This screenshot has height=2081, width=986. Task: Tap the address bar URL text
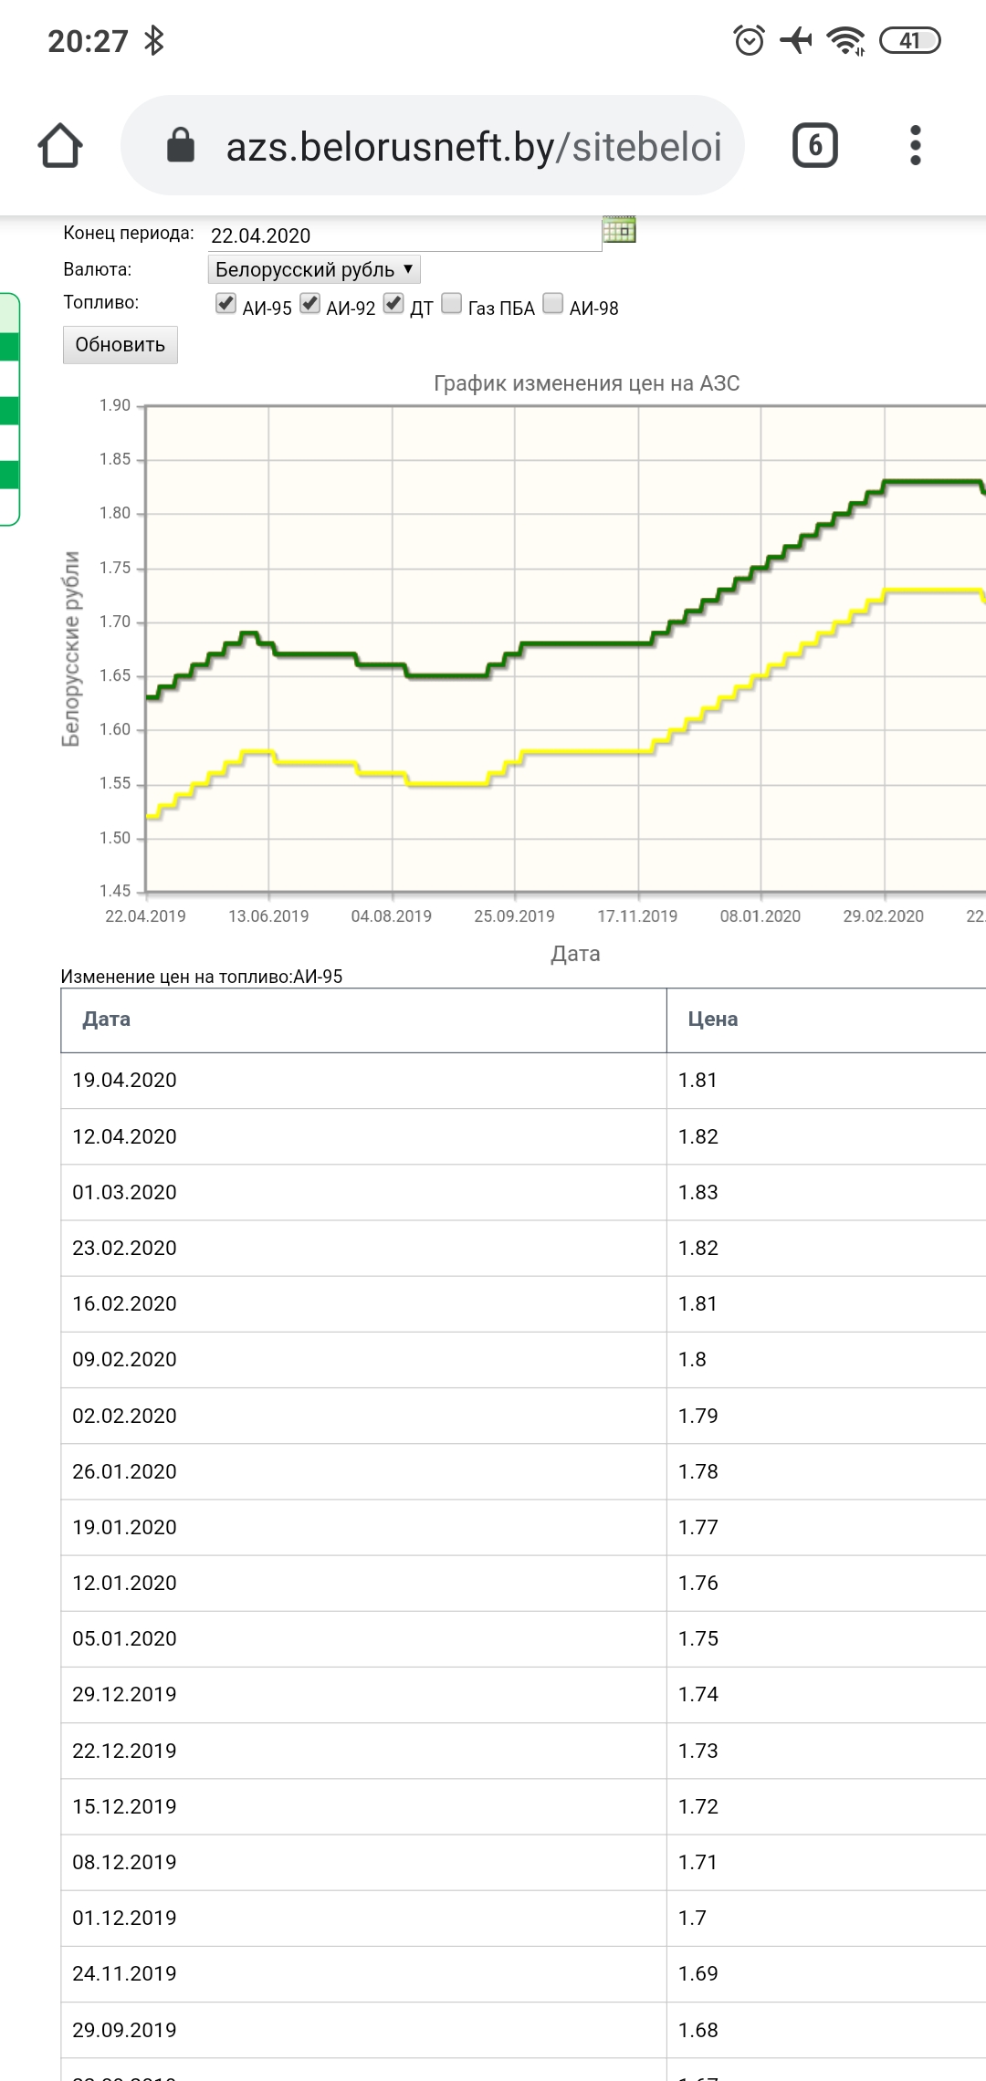pyautogui.click(x=473, y=146)
